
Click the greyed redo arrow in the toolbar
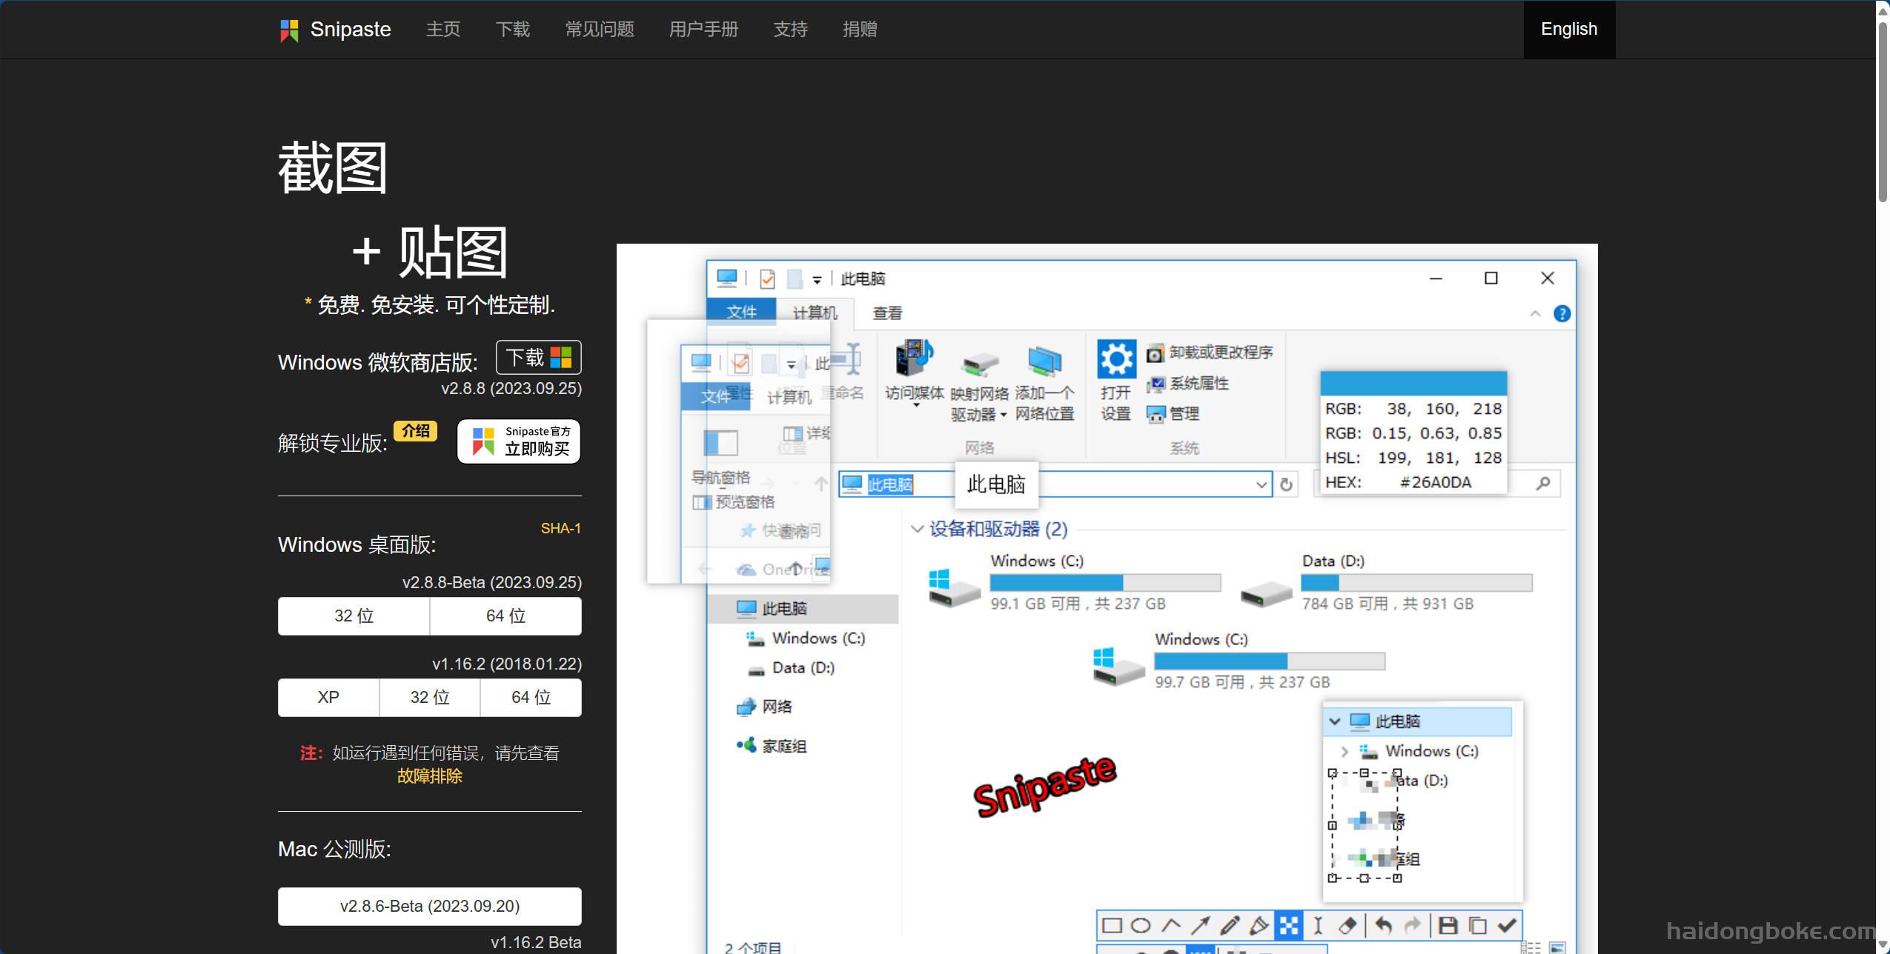click(x=1413, y=925)
